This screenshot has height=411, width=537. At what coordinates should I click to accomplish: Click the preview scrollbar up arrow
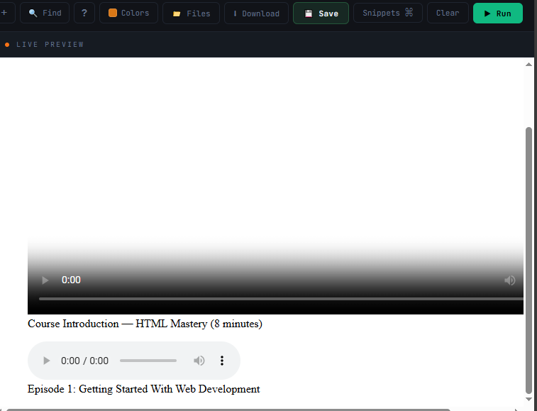(x=528, y=64)
